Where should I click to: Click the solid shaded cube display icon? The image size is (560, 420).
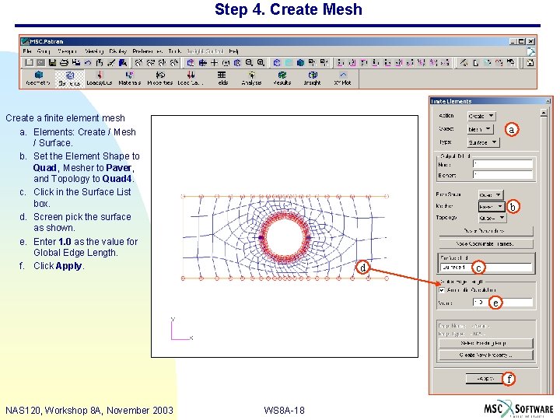click(x=301, y=63)
